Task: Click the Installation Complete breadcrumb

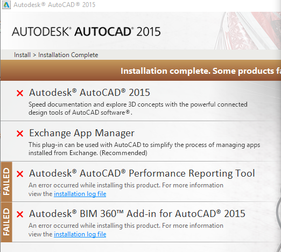Action: [x=68, y=55]
